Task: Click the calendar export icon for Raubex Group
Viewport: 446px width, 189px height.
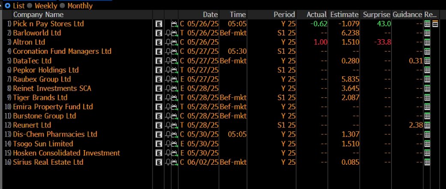Action: (174, 79)
